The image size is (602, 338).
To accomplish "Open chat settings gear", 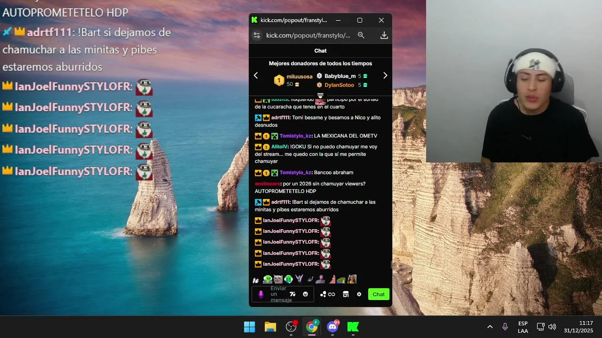I will click(x=359, y=294).
